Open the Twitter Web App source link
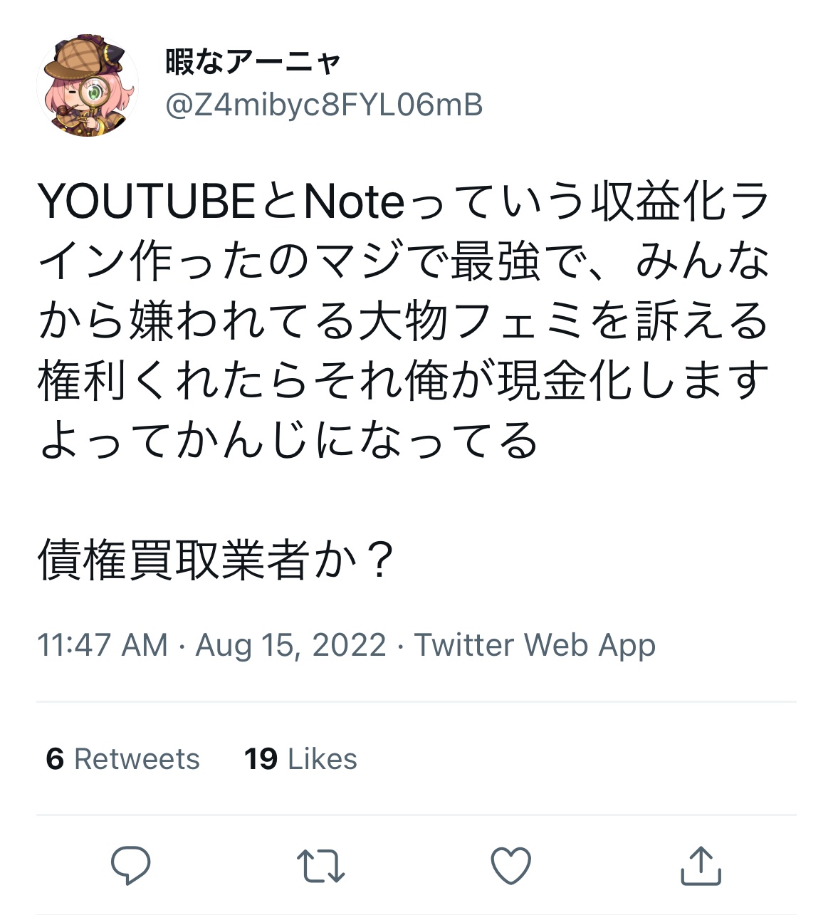This screenshot has width=833, height=915. pyautogui.click(x=535, y=645)
